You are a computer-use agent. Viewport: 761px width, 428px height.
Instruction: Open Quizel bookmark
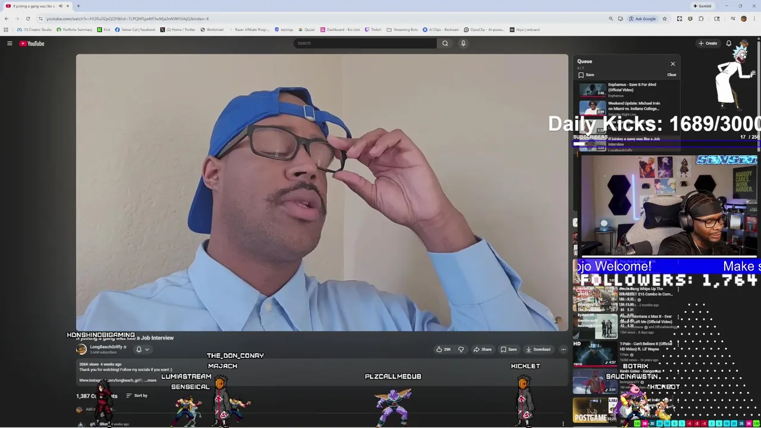[307, 30]
